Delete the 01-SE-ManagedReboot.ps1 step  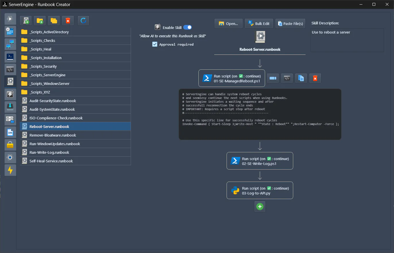315,78
